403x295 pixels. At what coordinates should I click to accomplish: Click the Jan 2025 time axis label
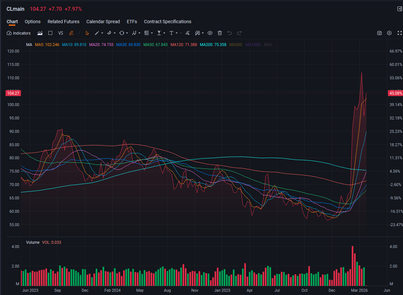pyautogui.click(x=222, y=290)
